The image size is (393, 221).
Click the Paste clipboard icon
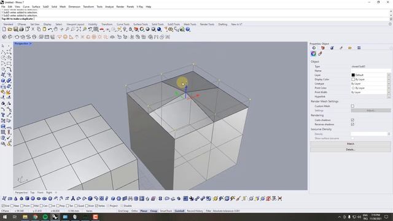click(x=44, y=29)
